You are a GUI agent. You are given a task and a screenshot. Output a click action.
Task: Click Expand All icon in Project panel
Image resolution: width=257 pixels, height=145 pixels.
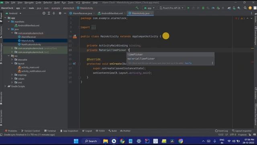[x=49, y=13]
